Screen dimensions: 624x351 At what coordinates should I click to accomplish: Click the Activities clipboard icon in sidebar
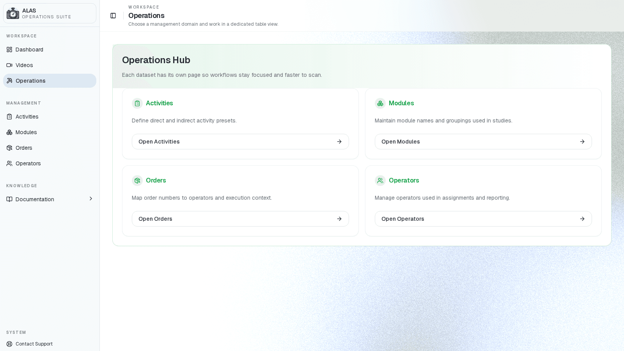point(9,117)
